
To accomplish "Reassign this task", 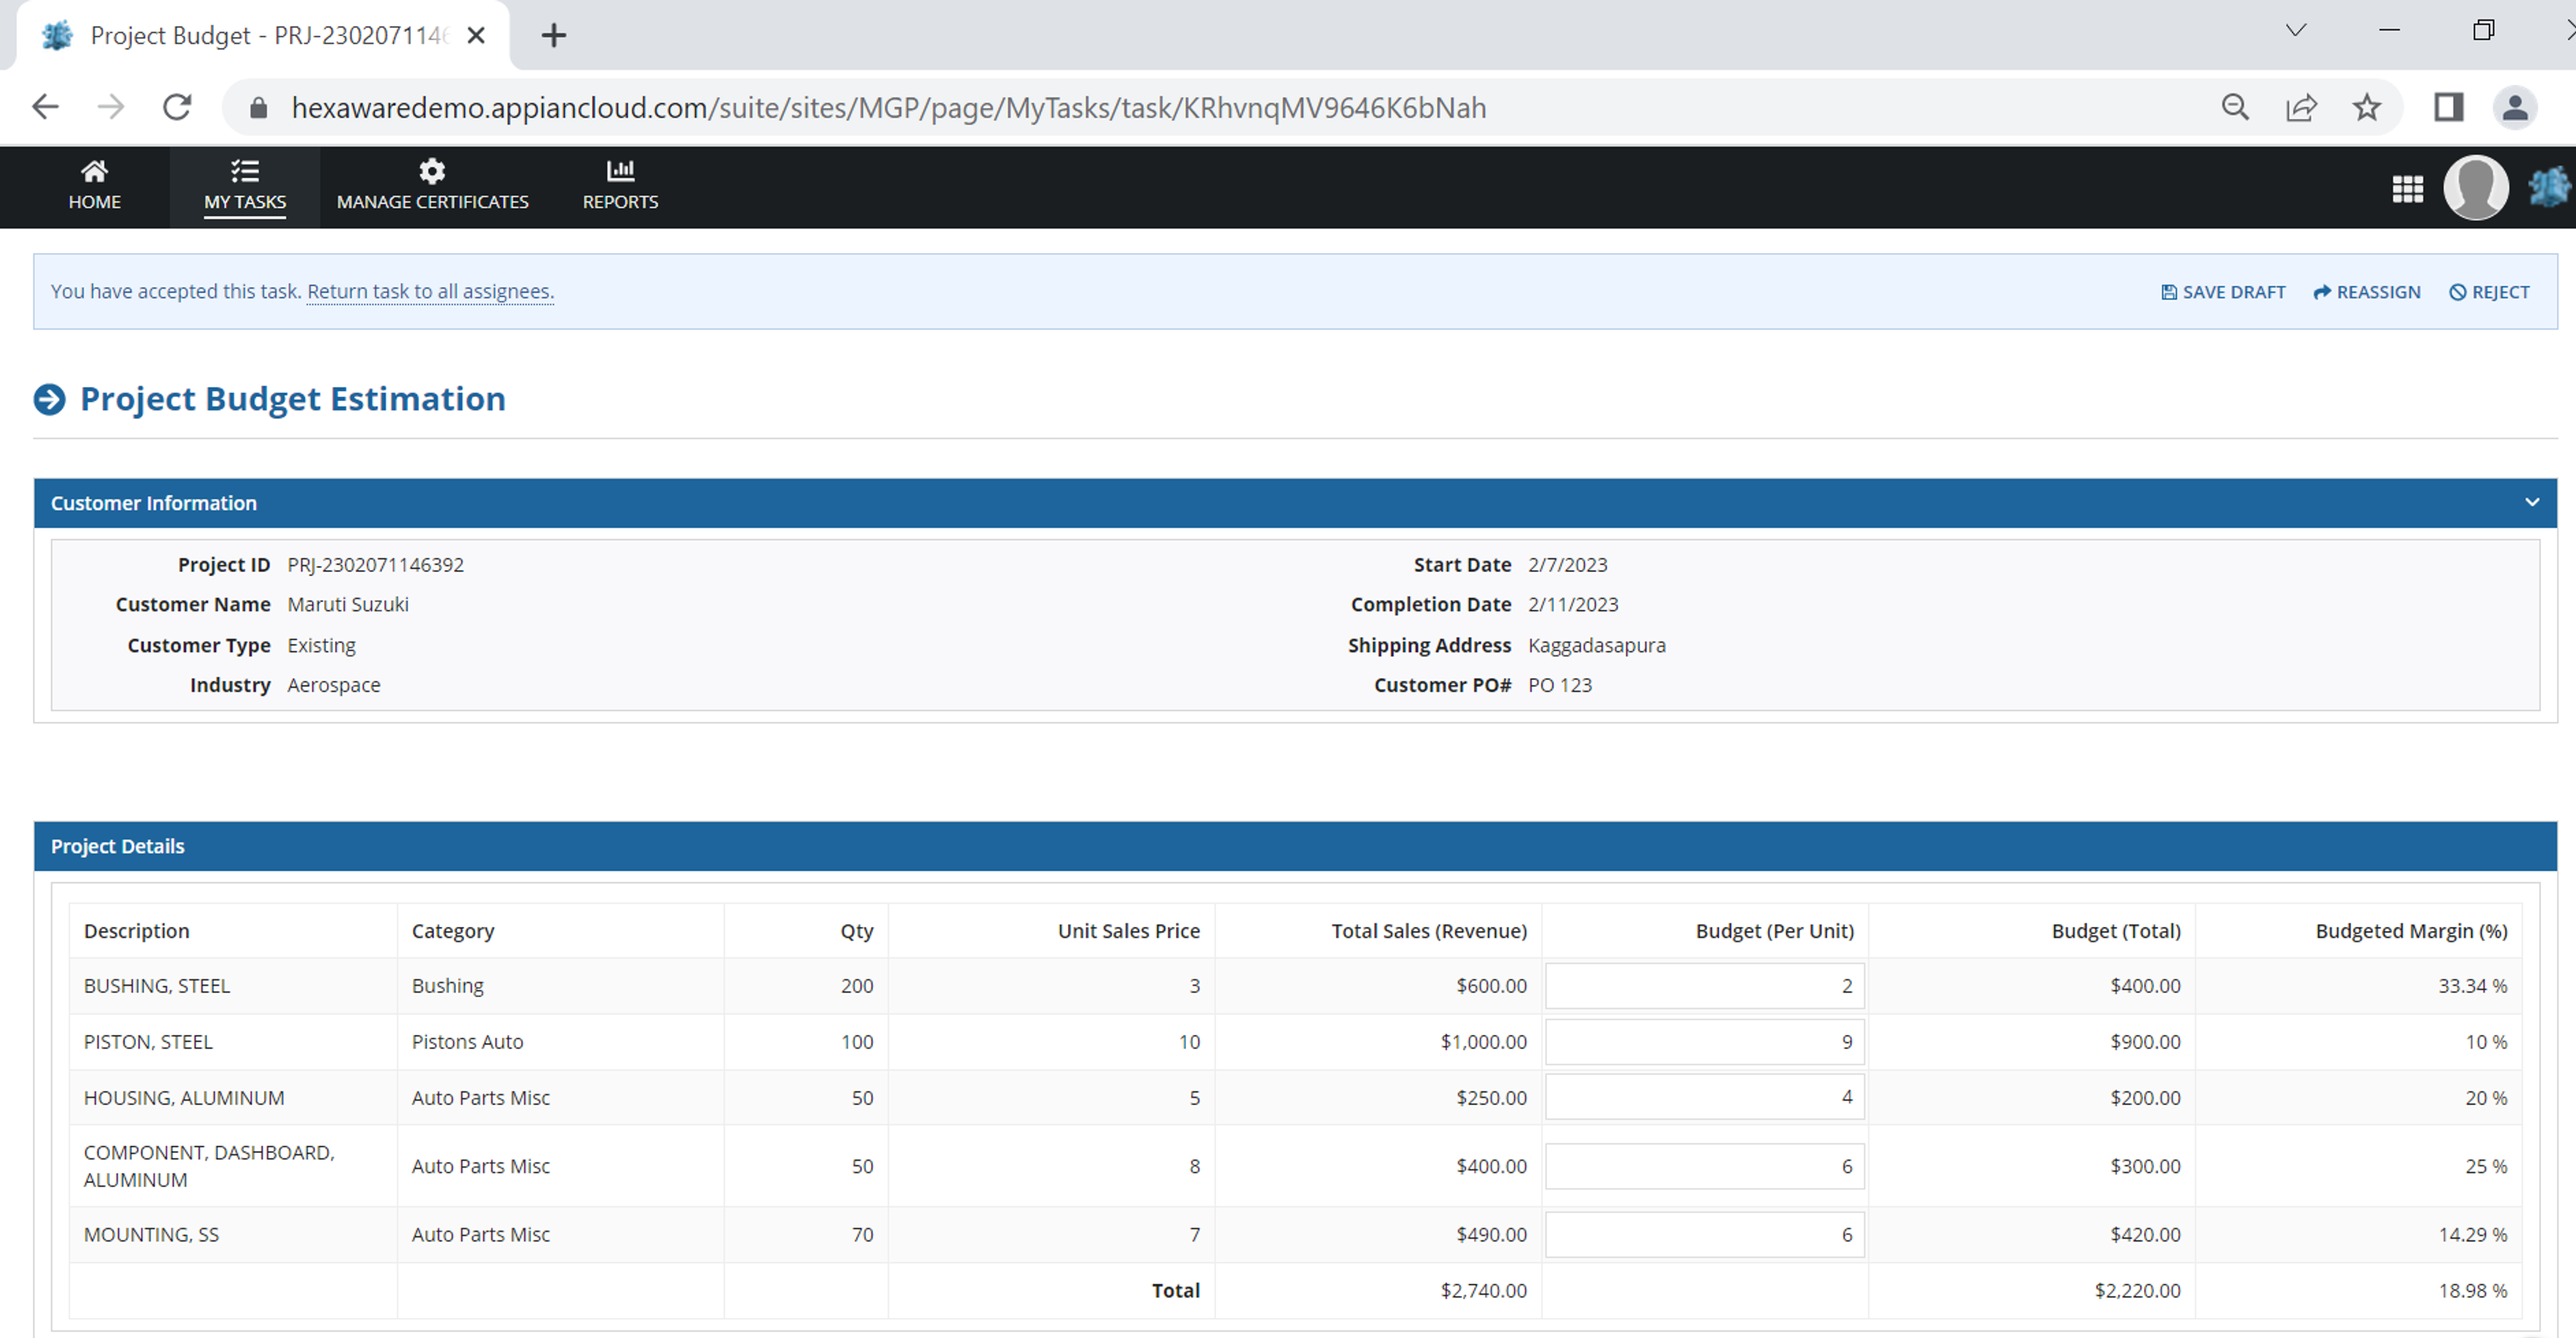I will pyautogui.click(x=2366, y=292).
